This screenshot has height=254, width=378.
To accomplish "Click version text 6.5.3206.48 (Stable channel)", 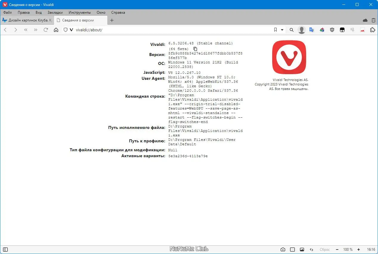I will (200, 43).
